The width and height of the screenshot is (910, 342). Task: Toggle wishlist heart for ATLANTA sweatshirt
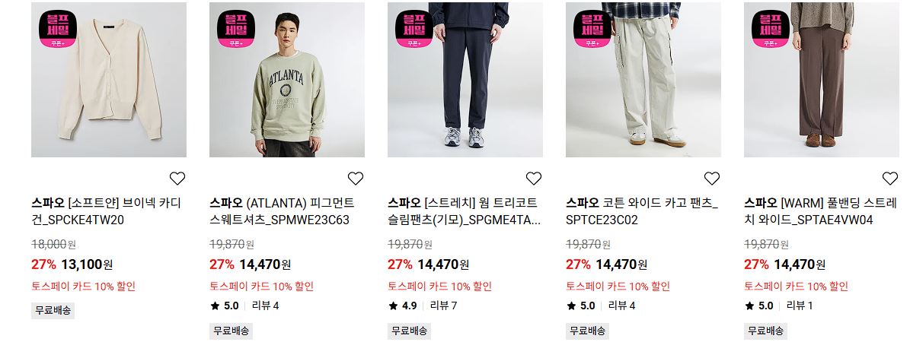pyautogui.click(x=355, y=178)
